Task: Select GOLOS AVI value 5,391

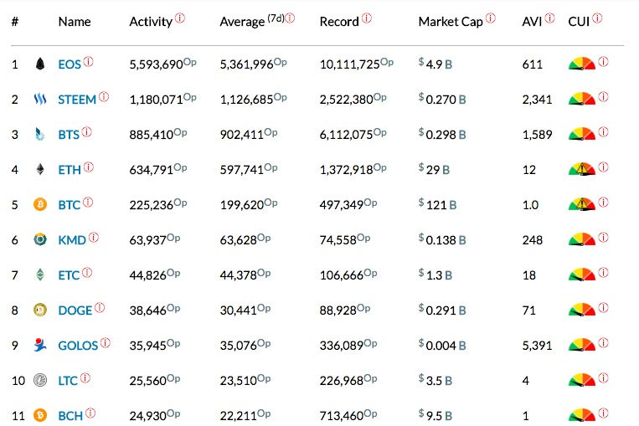Action: pos(537,346)
